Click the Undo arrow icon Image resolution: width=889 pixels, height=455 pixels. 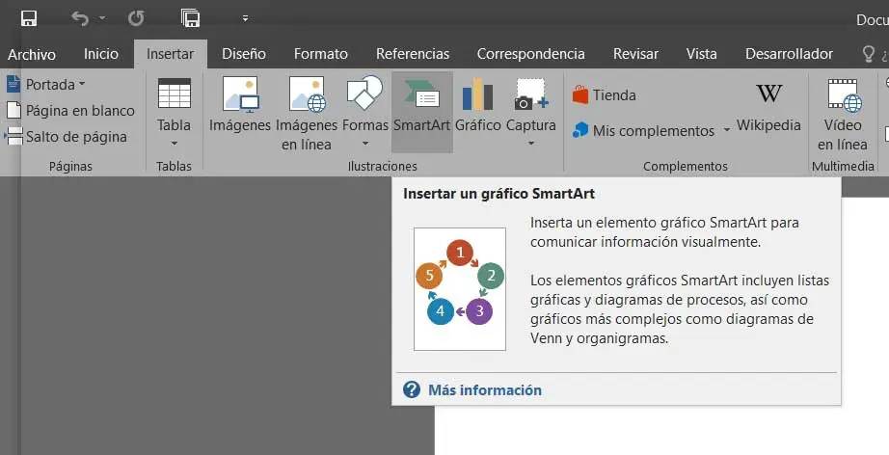(80, 18)
